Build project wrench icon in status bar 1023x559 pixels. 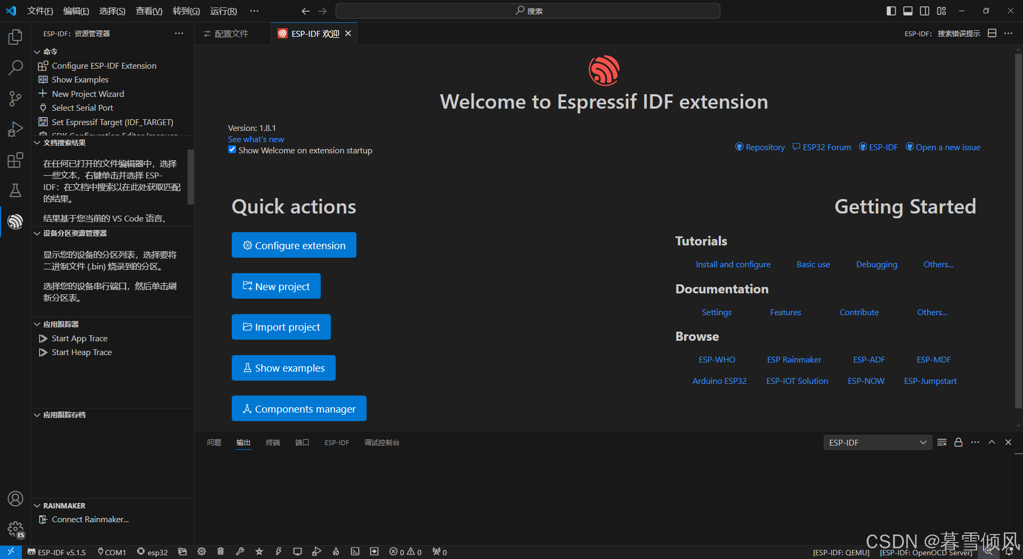(x=240, y=552)
